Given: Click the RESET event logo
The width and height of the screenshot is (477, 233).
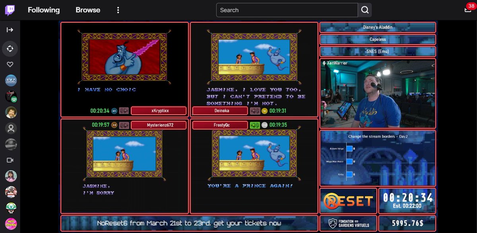Looking at the screenshot, I should pos(348,201).
